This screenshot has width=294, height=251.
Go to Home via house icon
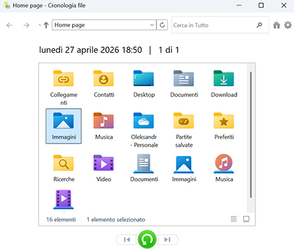click(276, 25)
